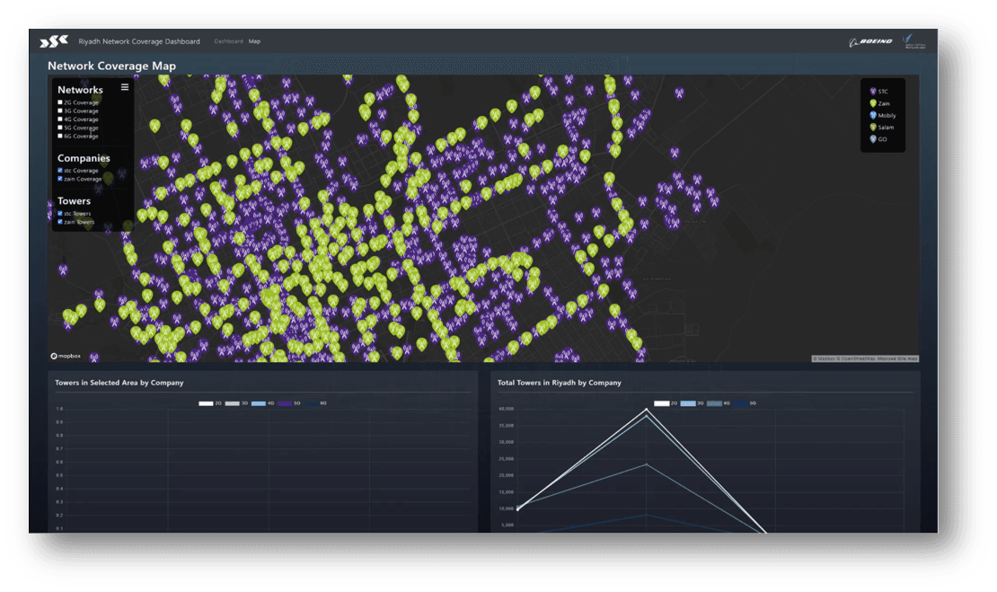Toggle the 5G series in Total Towers legend

click(740, 402)
